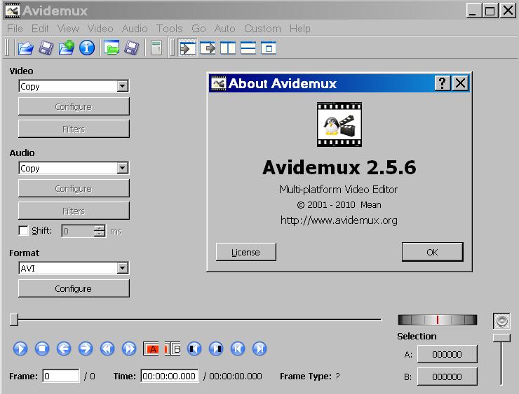Open the View menu

[x=68, y=29]
